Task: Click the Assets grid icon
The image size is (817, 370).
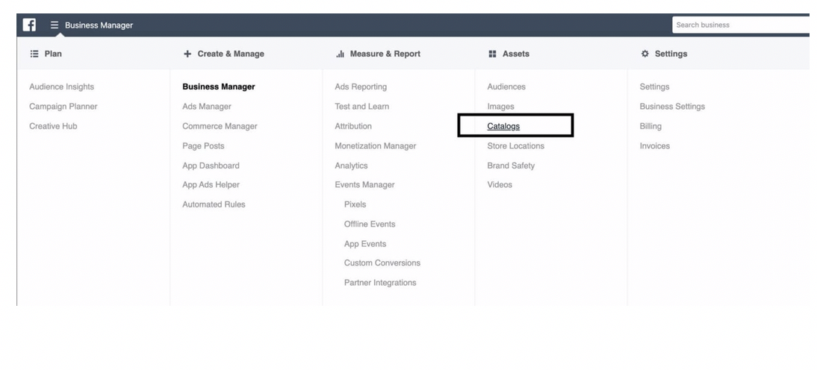Action: 492,54
